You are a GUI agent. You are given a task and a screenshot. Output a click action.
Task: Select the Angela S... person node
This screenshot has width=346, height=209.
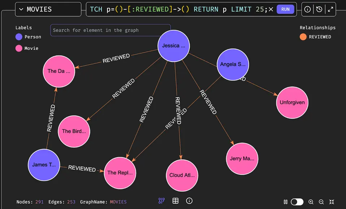pos(233,65)
